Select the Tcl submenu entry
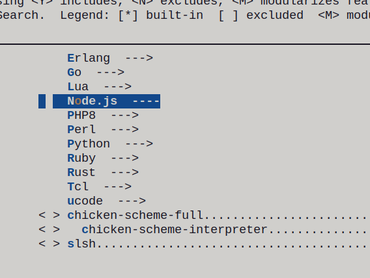 tap(99, 187)
